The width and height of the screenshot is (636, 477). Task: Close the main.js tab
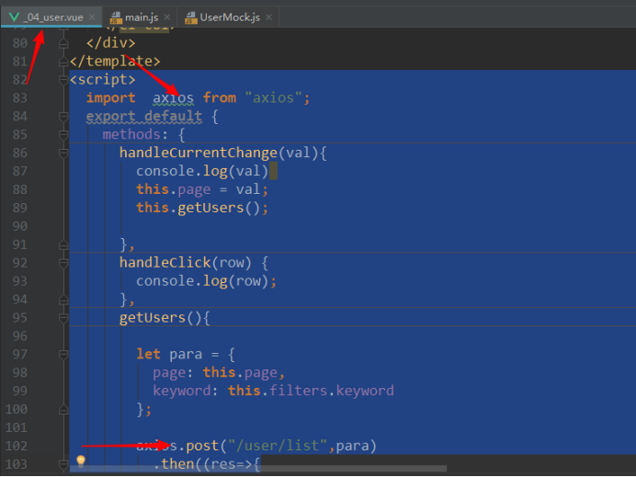(167, 17)
